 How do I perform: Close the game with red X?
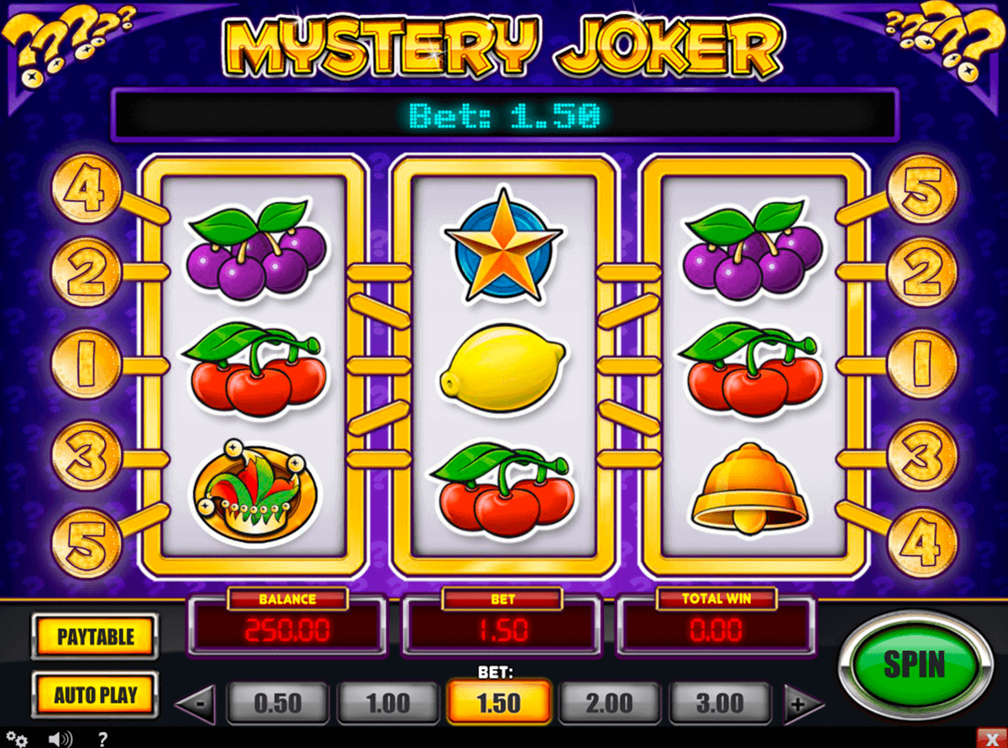(x=992, y=740)
